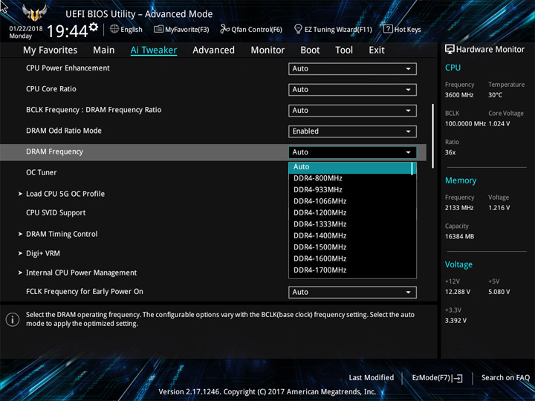
Task: Open the Monitor tab
Action: pyautogui.click(x=267, y=50)
